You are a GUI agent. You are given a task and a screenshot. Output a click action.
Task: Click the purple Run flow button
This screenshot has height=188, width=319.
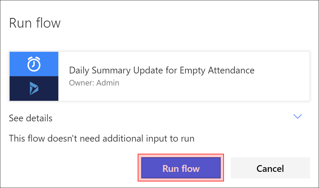(x=181, y=168)
